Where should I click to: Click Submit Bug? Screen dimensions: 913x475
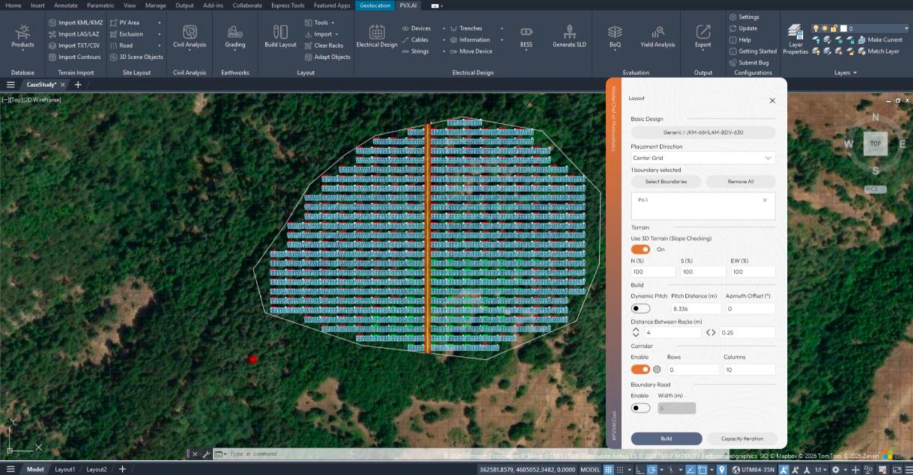[749, 63]
